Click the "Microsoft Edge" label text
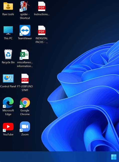119x162 pixels. click(x=8, y=112)
